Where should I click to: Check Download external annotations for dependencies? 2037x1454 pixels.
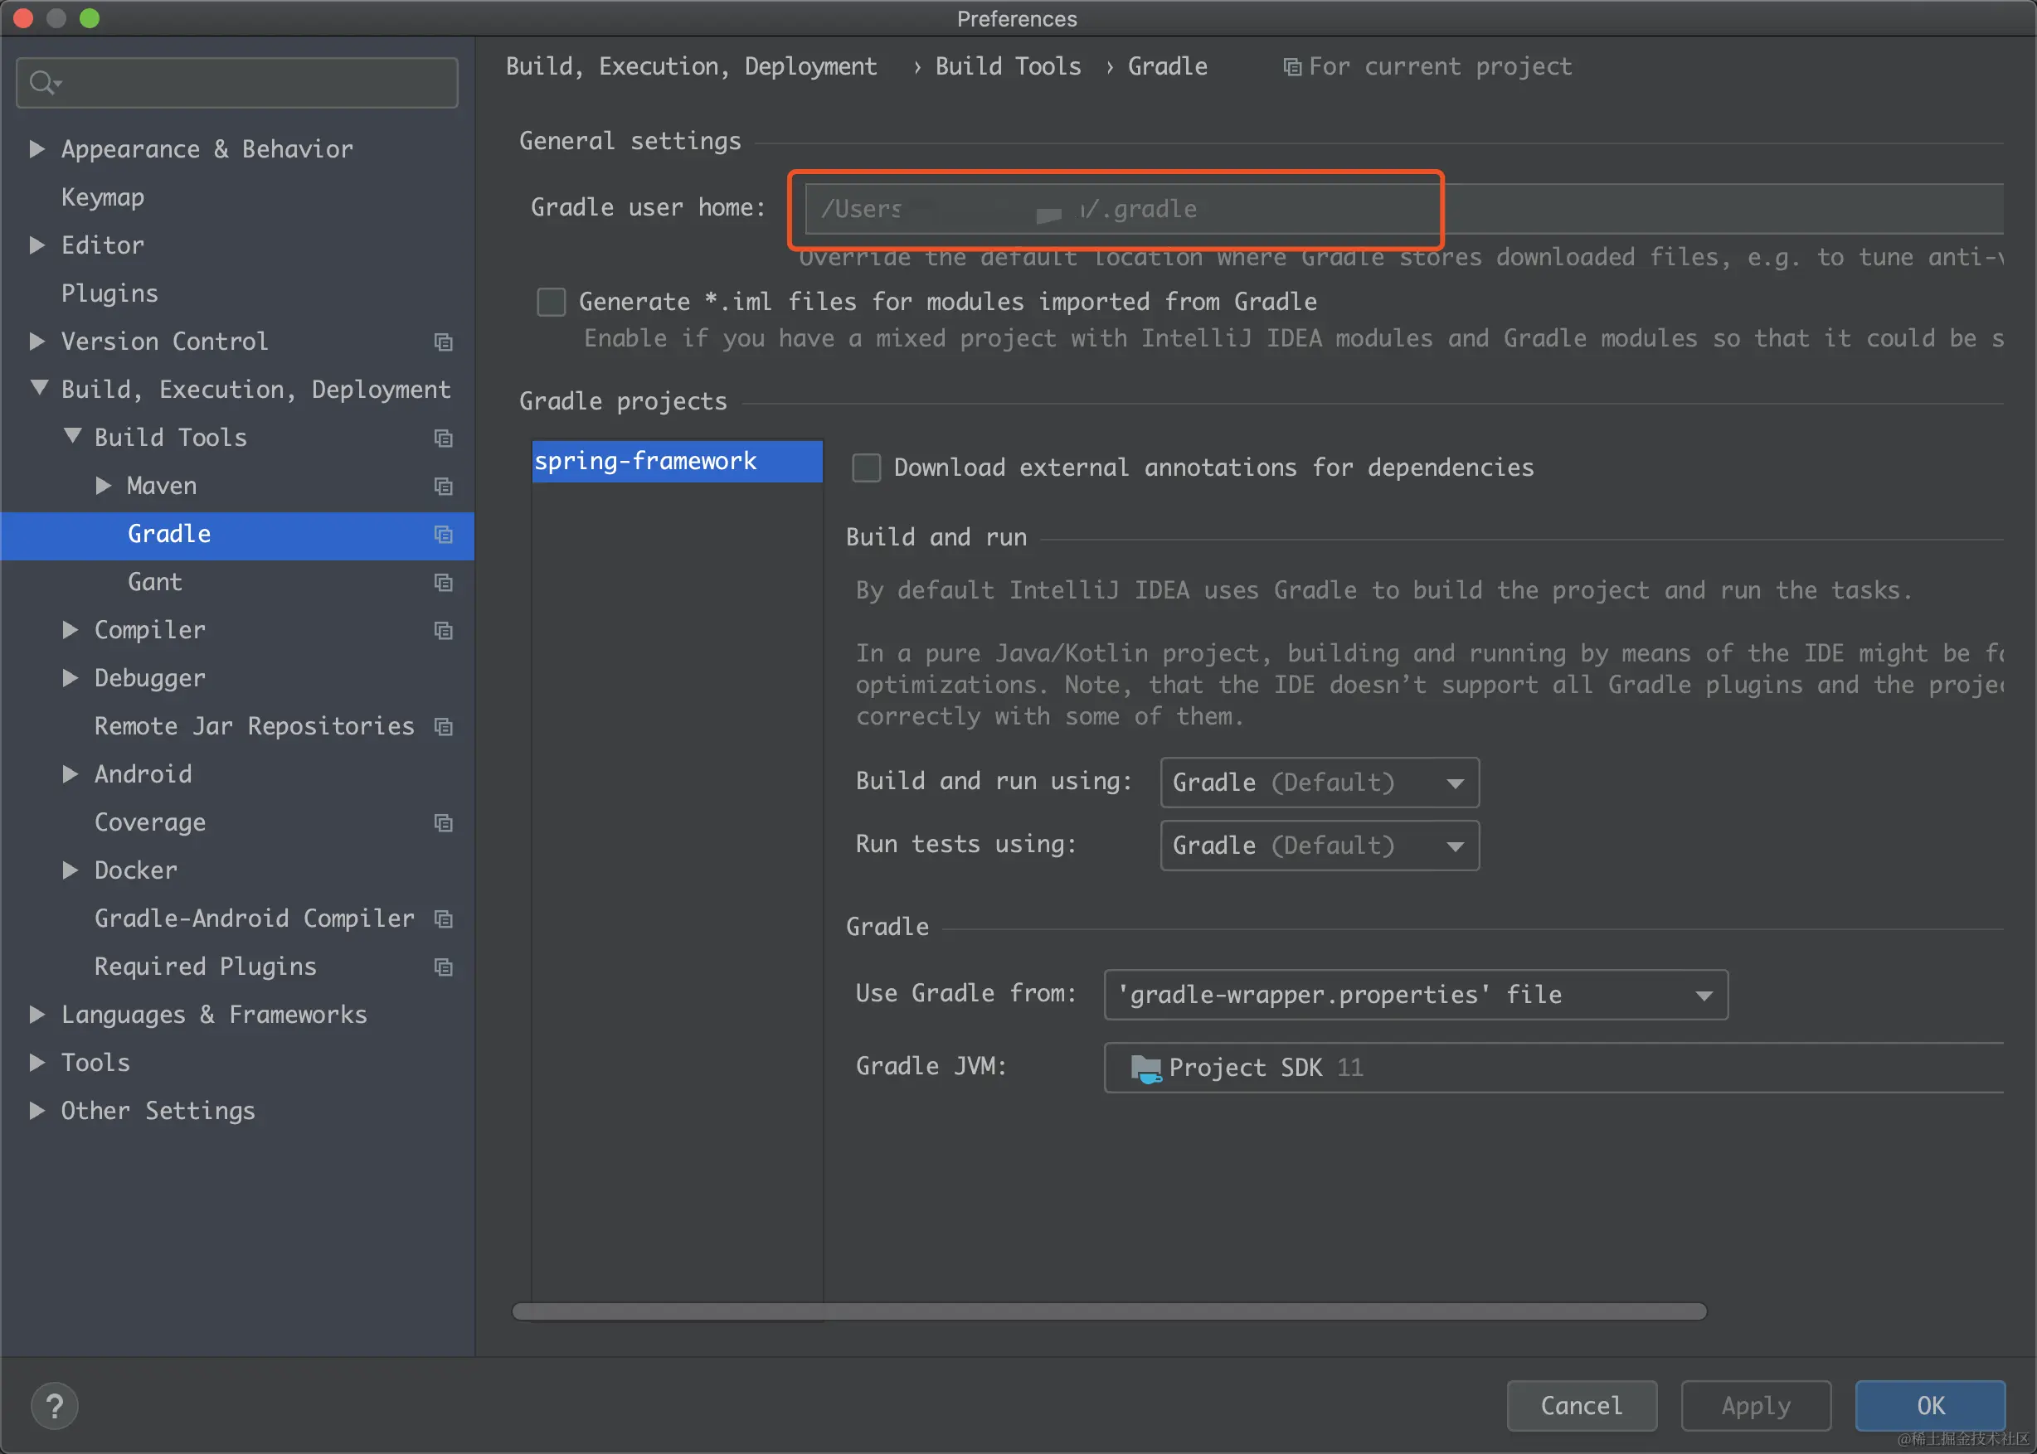(x=866, y=468)
